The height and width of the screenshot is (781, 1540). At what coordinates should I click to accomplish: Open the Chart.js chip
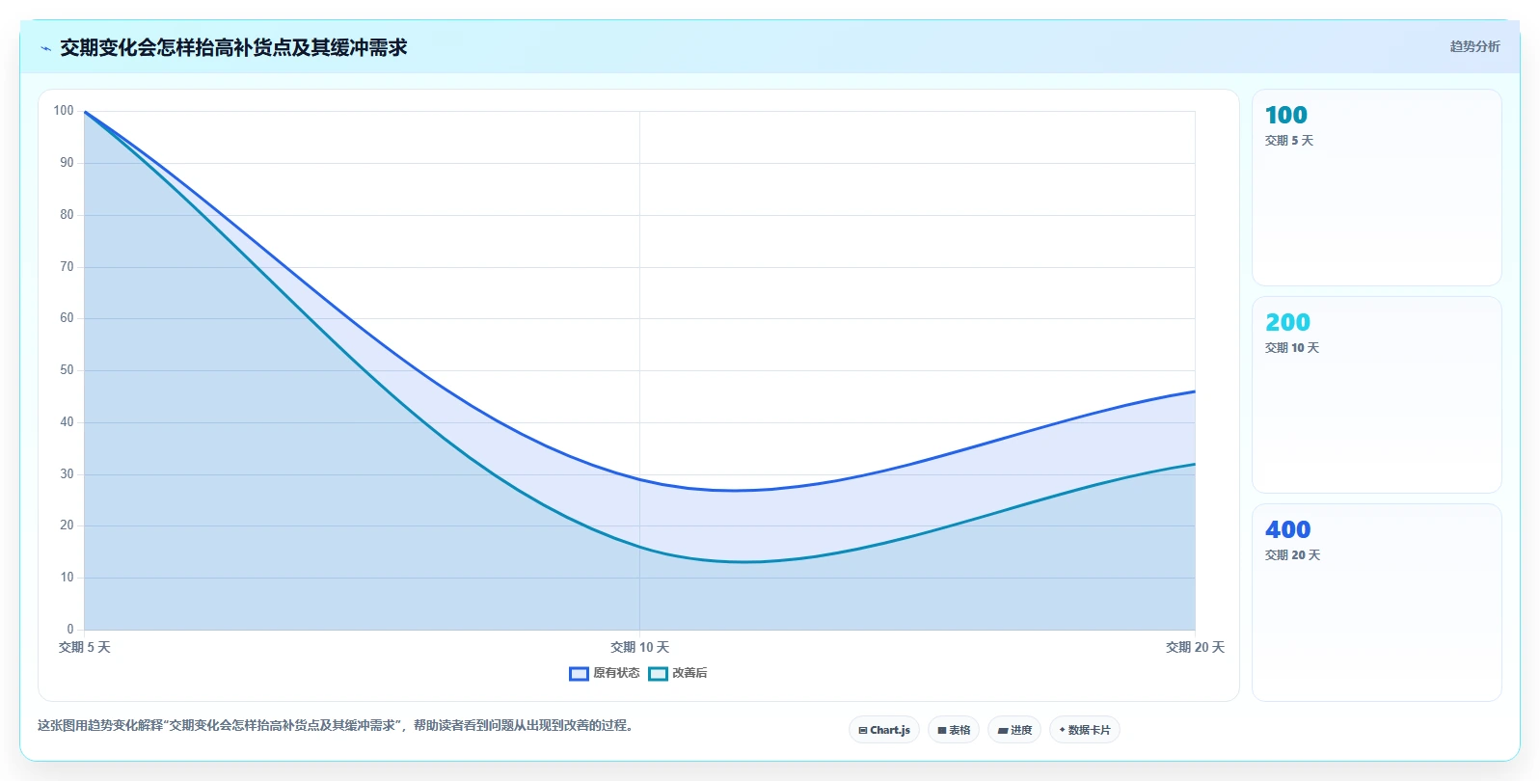point(884,730)
